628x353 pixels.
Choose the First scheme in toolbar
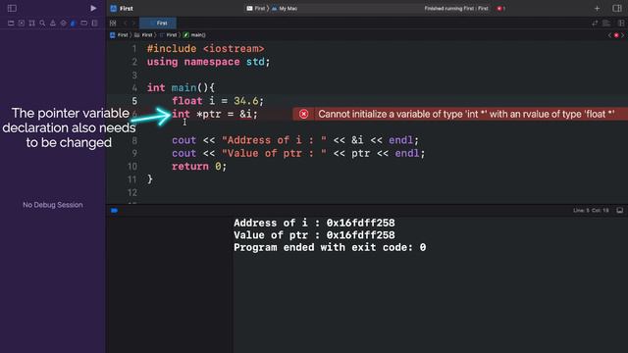[x=256, y=9]
